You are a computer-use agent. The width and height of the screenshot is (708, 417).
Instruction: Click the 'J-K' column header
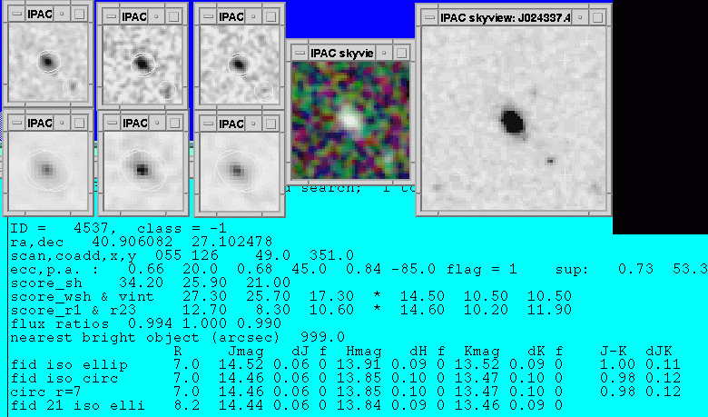coord(614,351)
